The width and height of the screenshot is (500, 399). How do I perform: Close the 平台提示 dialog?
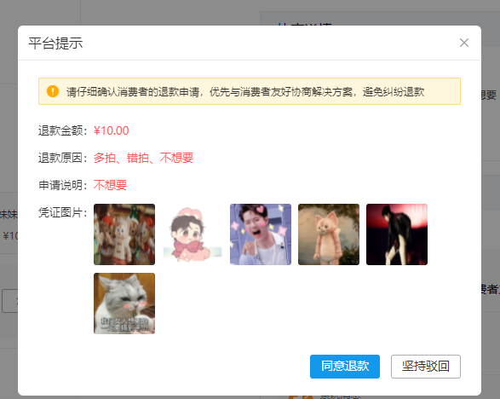coord(464,43)
